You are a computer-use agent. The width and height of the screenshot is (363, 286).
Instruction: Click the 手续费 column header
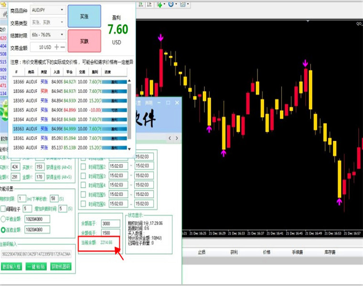[x=297, y=252]
